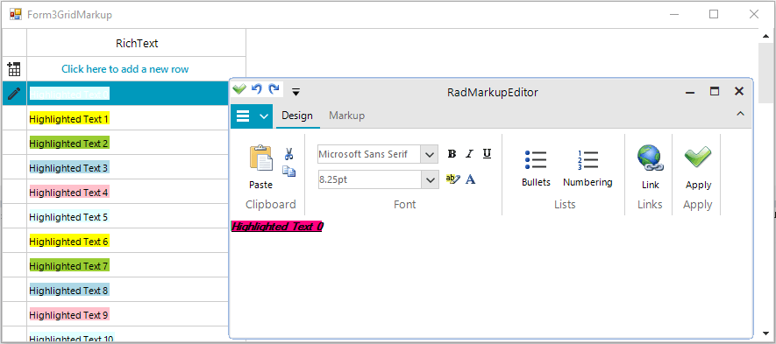Close the RadMarkupEditor window
Image resolution: width=776 pixels, height=344 pixels.
[739, 91]
